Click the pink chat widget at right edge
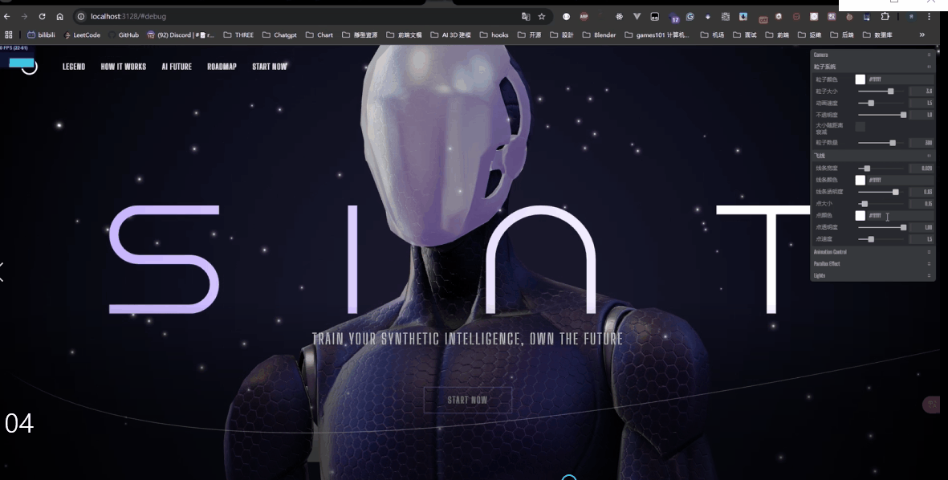This screenshot has width=948, height=480. (932, 405)
